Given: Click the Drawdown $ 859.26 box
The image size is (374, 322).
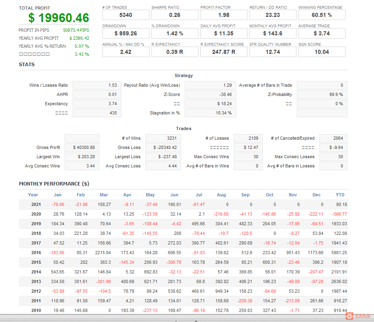Looking at the screenshot, I should pos(126,33).
